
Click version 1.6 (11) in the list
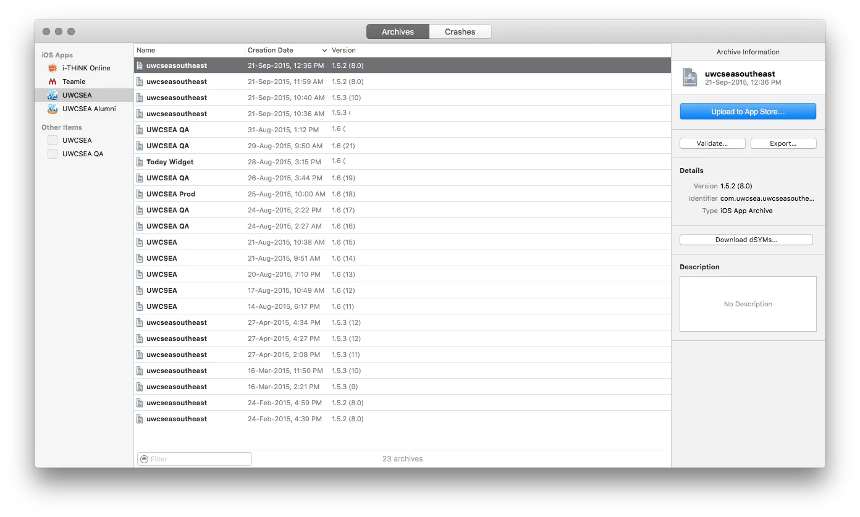point(343,306)
